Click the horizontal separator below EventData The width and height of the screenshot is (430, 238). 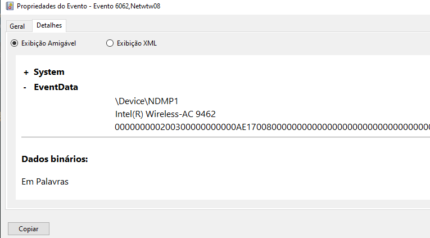pos(226,137)
